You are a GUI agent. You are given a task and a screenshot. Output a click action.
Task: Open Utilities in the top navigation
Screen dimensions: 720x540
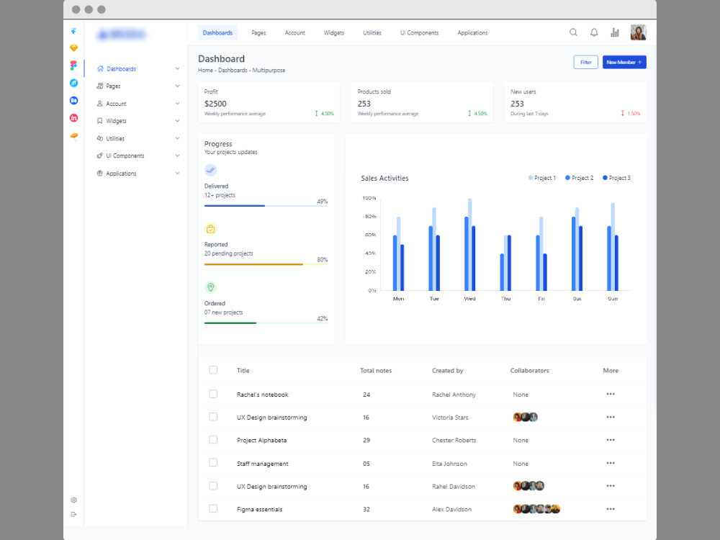372,32
